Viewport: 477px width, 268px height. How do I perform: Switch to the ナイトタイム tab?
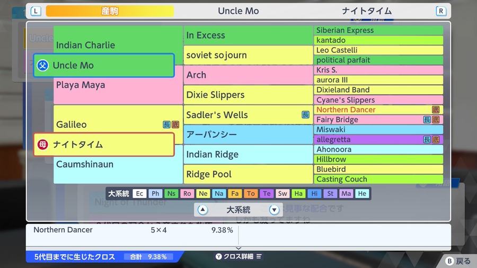(x=367, y=11)
